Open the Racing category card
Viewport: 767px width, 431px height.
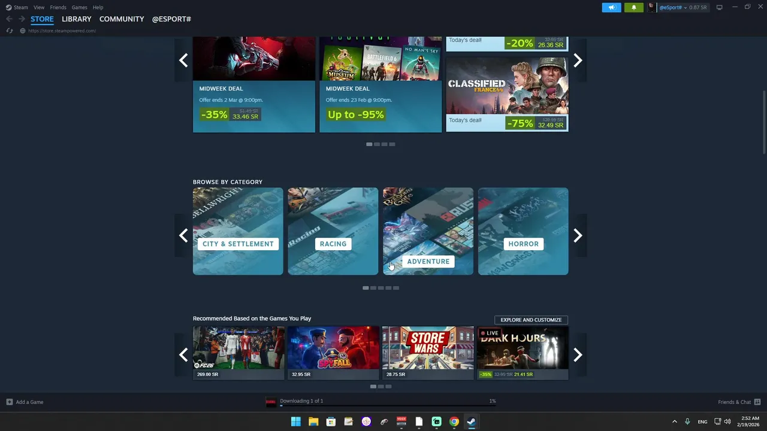[333, 231]
